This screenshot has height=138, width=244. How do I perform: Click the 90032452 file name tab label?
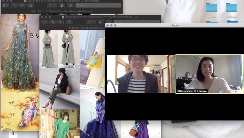point(62,11)
